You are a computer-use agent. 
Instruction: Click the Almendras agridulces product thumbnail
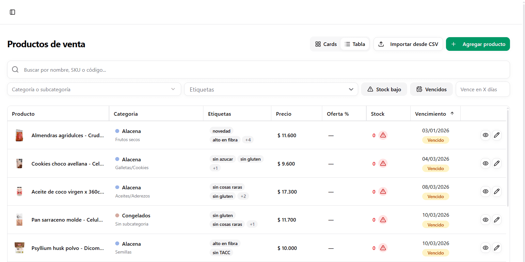click(x=20, y=135)
